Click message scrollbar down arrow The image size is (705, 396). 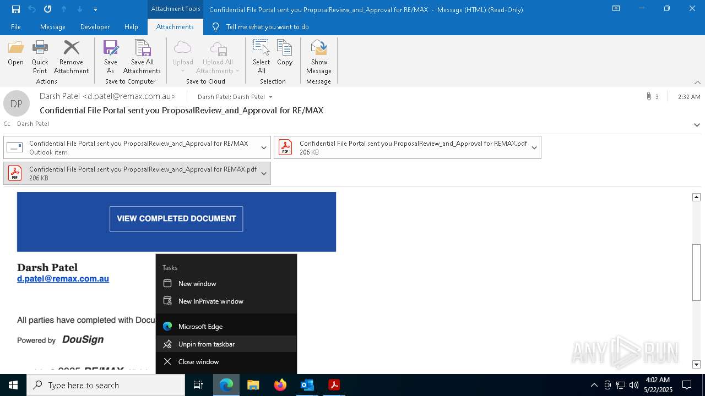point(696,364)
